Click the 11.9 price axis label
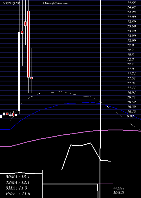 pyautogui.click(x=130, y=69)
